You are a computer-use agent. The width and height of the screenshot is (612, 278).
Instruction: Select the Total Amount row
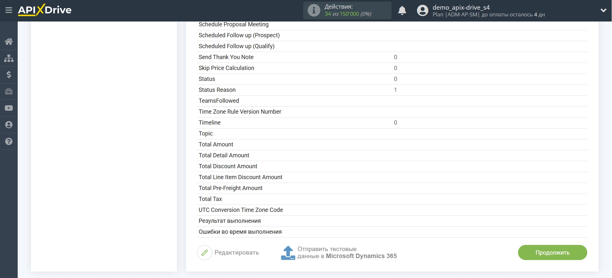click(x=392, y=145)
